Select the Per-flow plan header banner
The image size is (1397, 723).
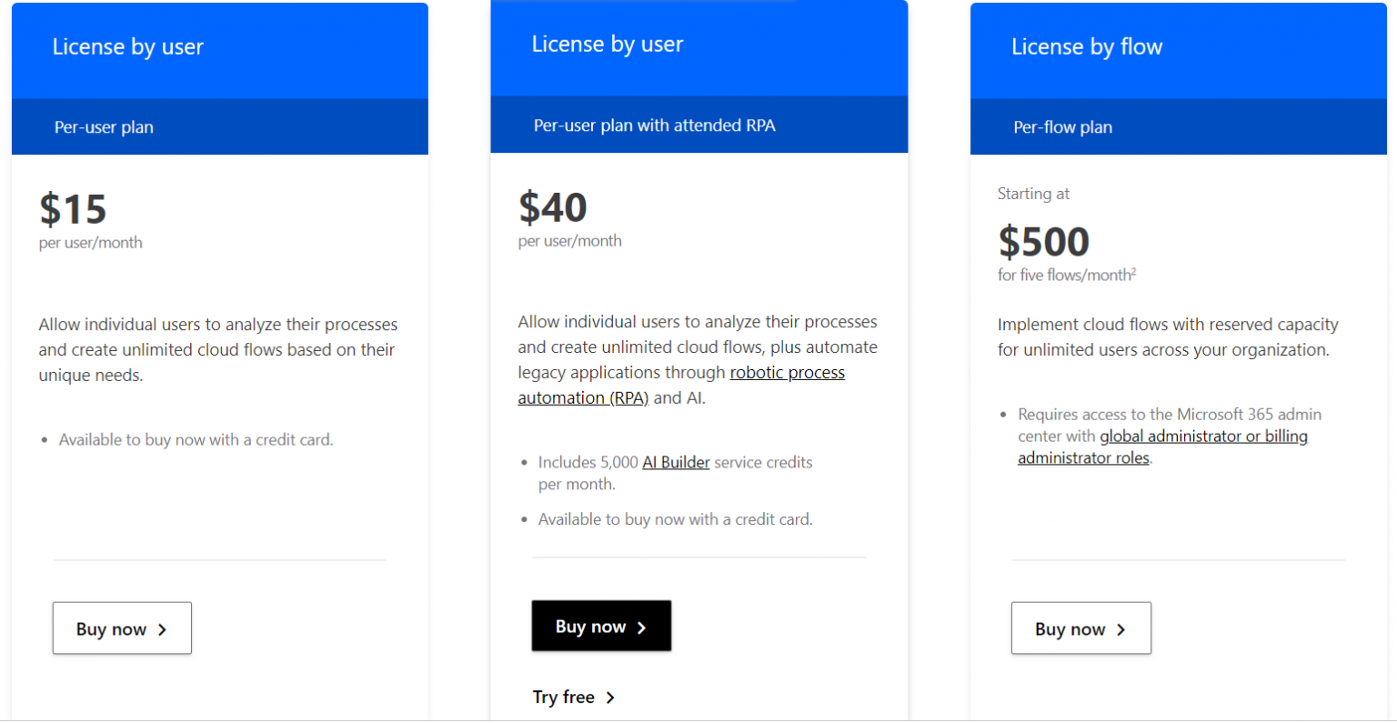click(1178, 127)
